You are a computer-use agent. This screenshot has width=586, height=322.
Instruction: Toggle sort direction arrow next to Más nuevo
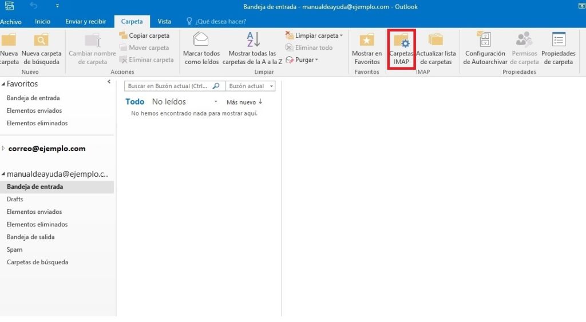point(260,102)
